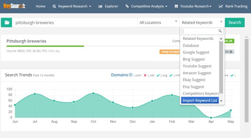Click the Oct data point on chart
Screen dimensions: 251x138
(x=93, y=93)
